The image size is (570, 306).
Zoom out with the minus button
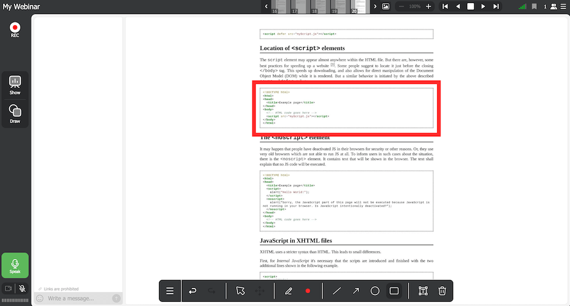(x=401, y=7)
